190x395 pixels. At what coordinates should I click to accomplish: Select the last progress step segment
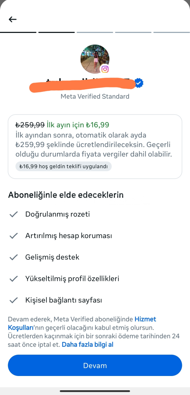[x=172, y=32]
